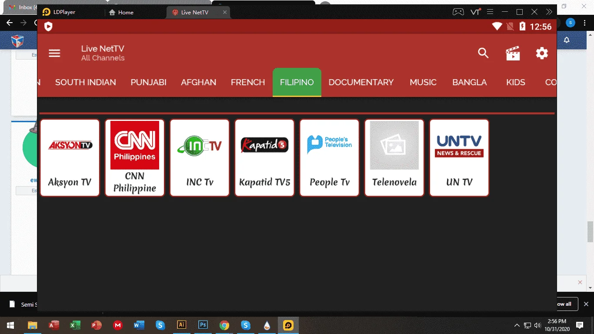Viewport: 594px width, 334px height.
Task: Open the Aksyon TV channel card
Action: pyautogui.click(x=70, y=158)
